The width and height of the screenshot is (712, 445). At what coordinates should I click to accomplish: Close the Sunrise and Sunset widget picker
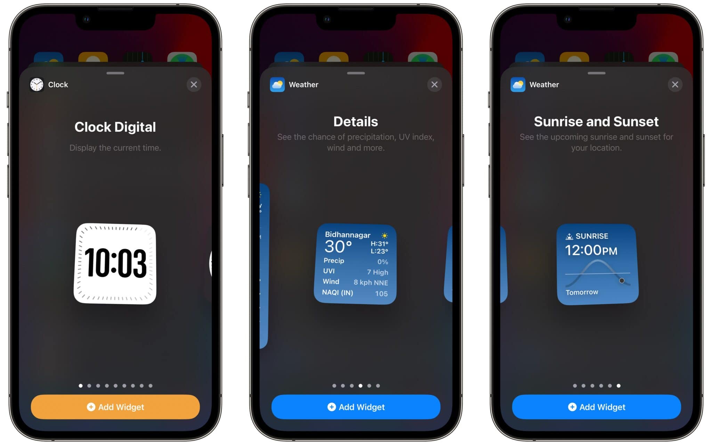(x=675, y=84)
